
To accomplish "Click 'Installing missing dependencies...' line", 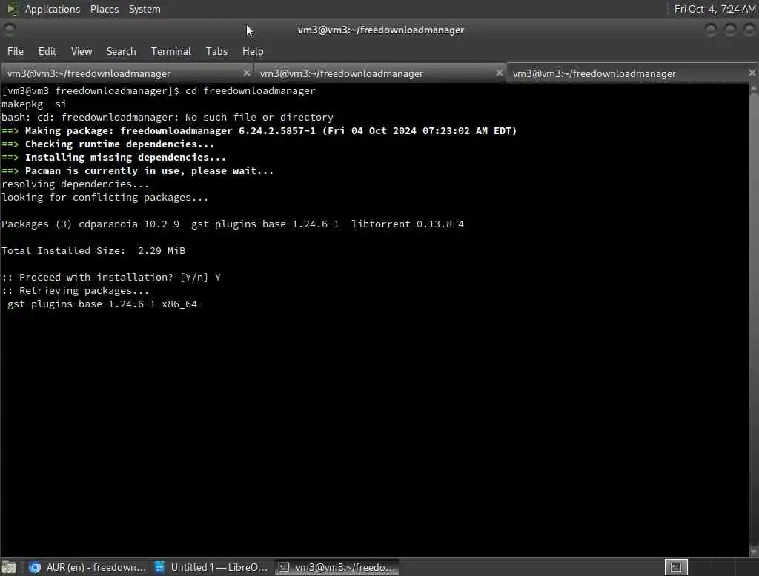I will coord(113,157).
